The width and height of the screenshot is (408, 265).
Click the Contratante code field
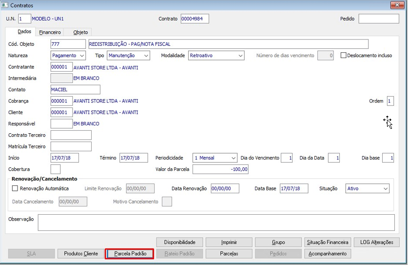tap(61, 67)
